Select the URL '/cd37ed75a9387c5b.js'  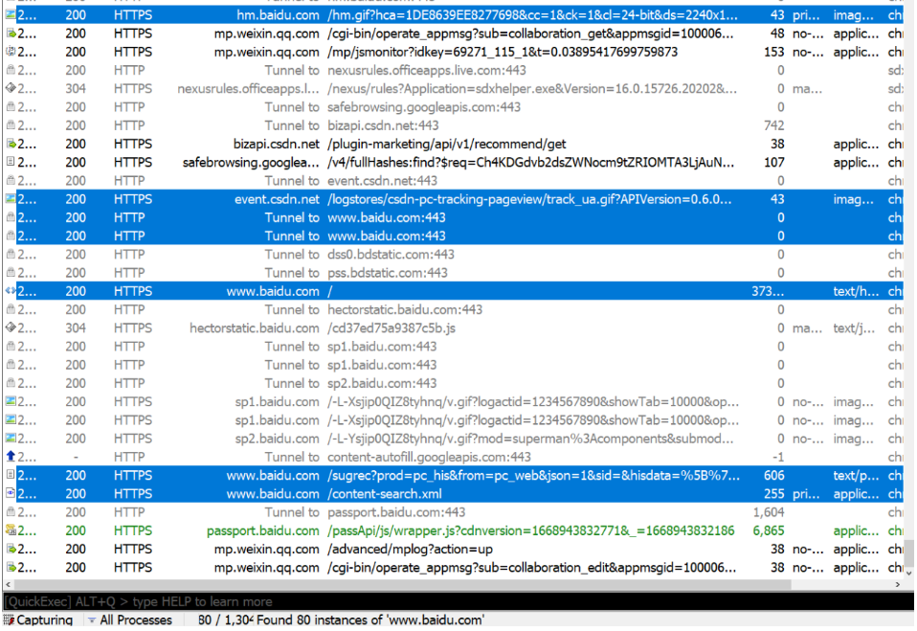tap(391, 328)
